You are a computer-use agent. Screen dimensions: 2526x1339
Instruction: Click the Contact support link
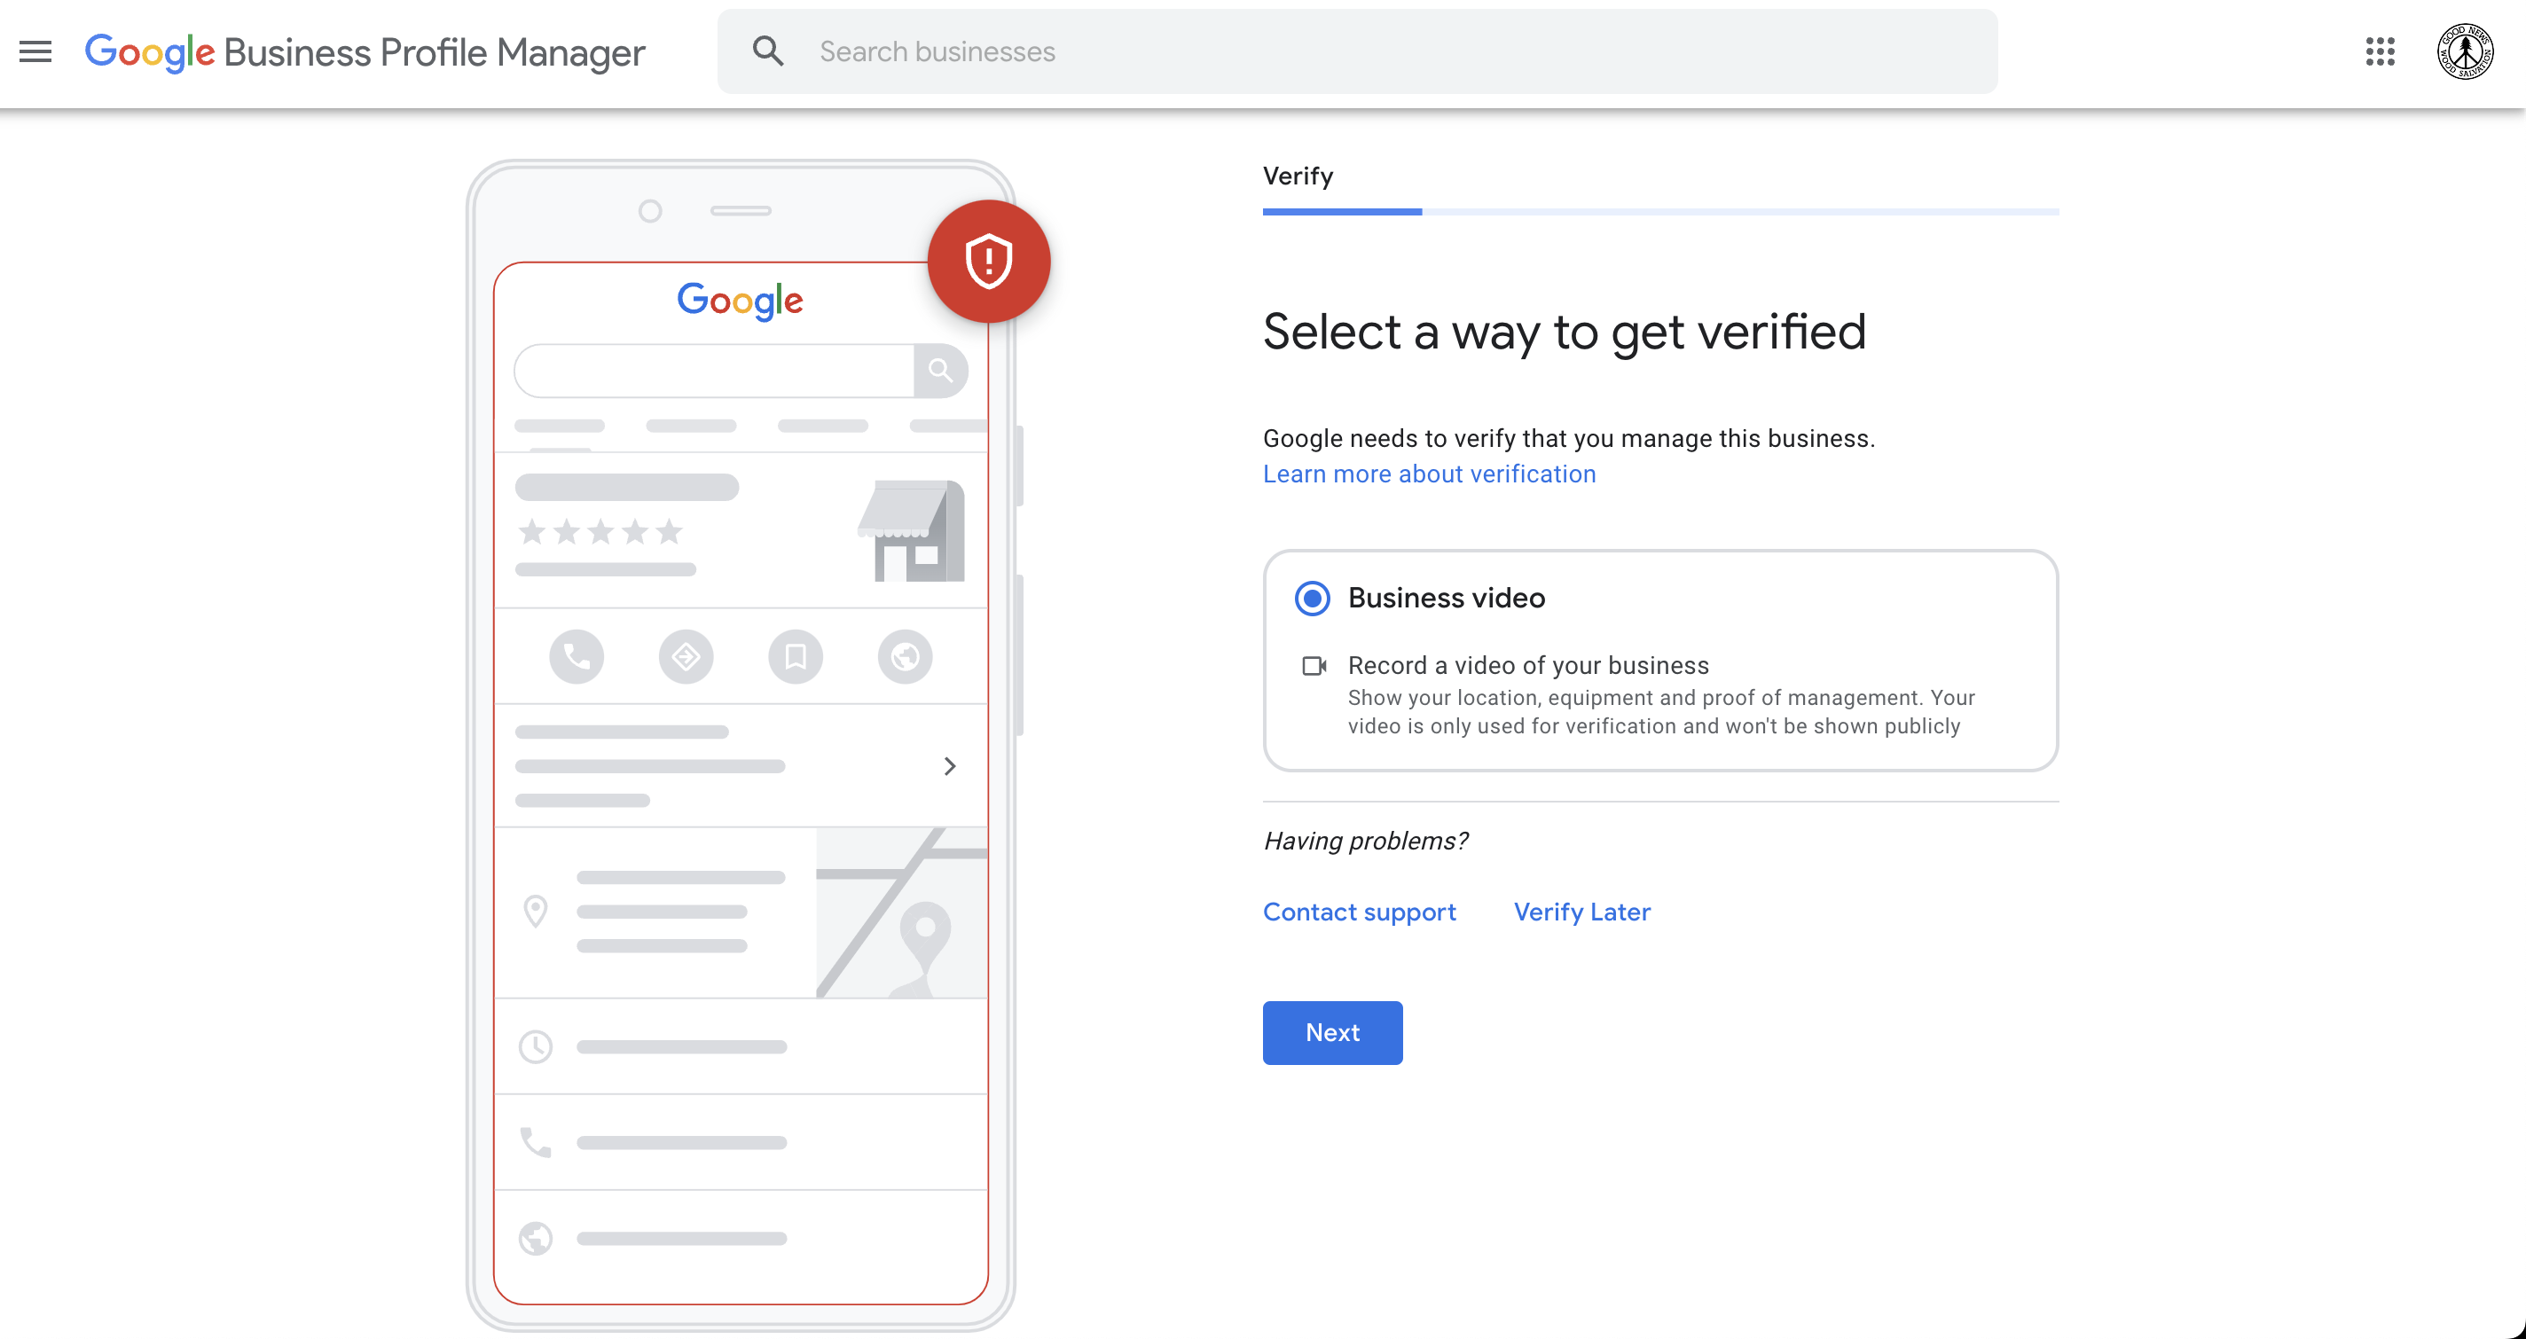(1359, 912)
